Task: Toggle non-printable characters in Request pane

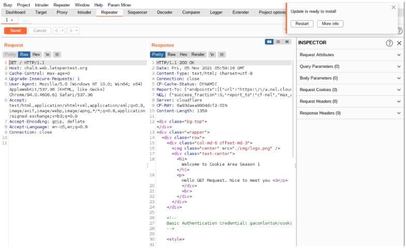Action: pyautogui.click(x=48, y=54)
